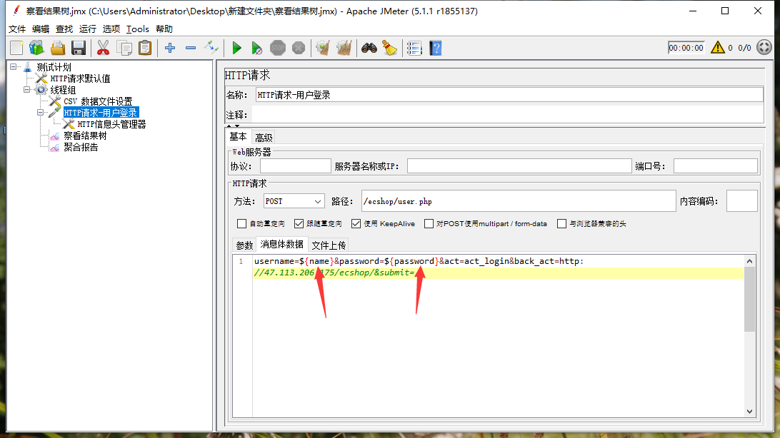This screenshot has width=780, height=438.
Task: Open the 运行 menu
Action: [88, 29]
